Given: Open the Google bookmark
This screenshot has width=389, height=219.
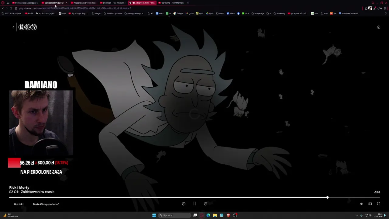Looking at the screenshot, I should click(x=178, y=13).
